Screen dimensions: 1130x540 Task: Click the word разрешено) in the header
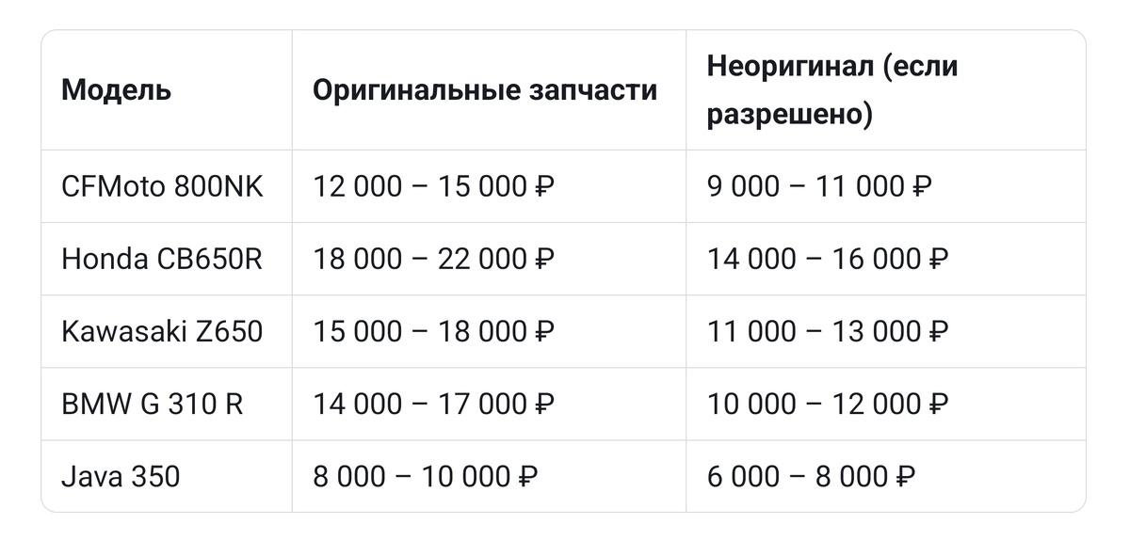point(790,116)
